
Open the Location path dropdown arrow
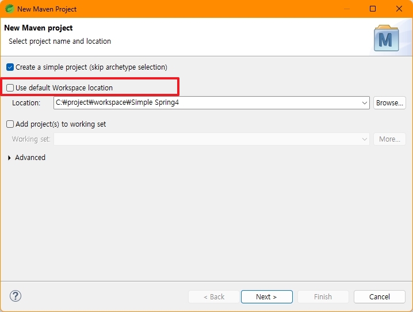(x=365, y=103)
